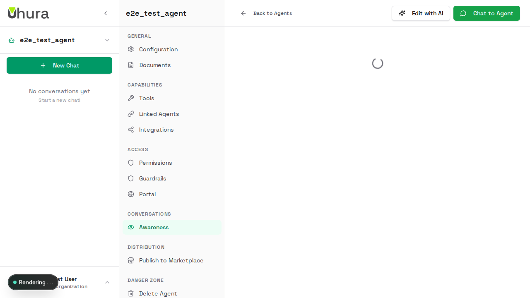Click the Uhura logo
The width and height of the screenshot is (530, 298).
28,13
